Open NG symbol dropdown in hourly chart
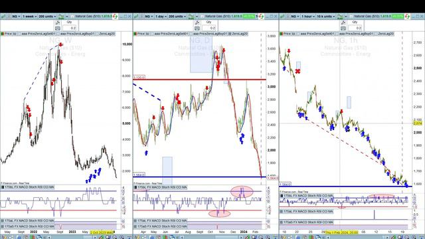The height and width of the screenshot is (239, 425). tap(295, 17)
